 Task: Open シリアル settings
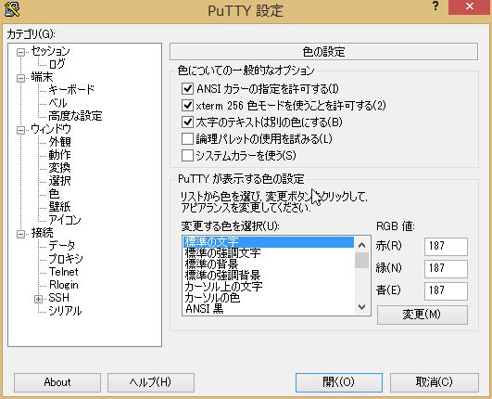coord(65,311)
